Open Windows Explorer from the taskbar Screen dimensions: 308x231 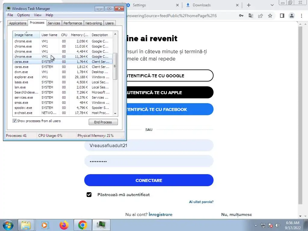click(x=26, y=225)
